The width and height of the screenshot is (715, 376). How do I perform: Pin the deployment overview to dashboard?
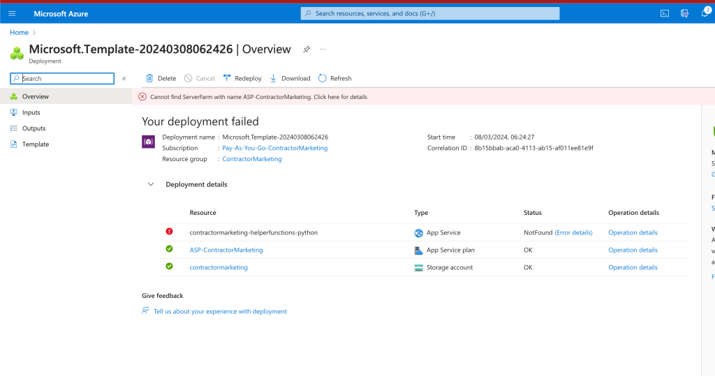[x=307, y=50]
